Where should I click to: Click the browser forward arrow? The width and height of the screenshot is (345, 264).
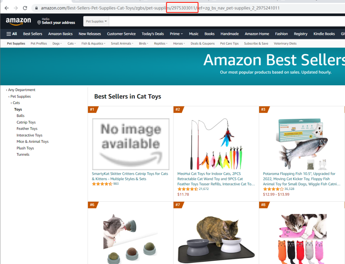coord(16,8)
